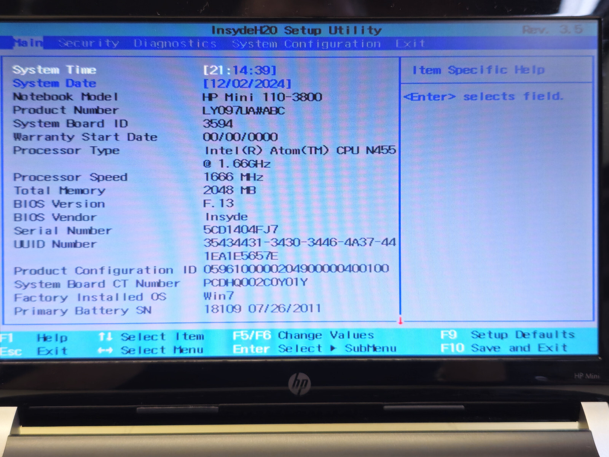Click the F1 Help hint
The image size is (609, 457).
(34, 338)
